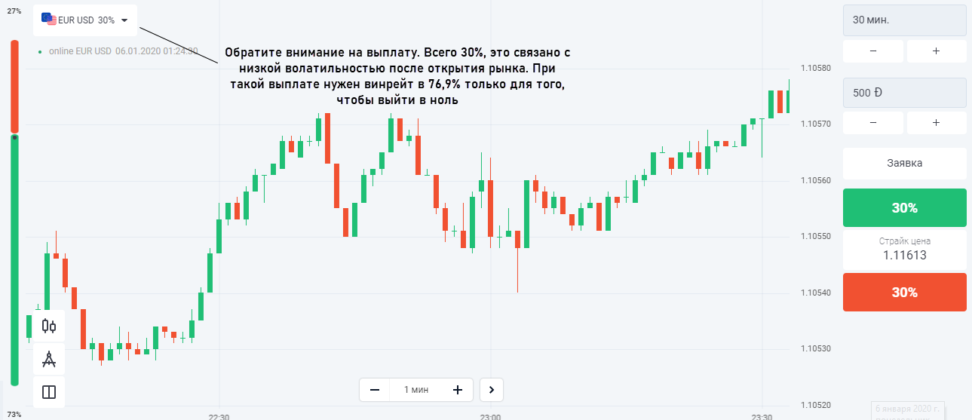Click the 1 мин timeframe label
The width and height of the screenshot is (972, 420).
coord(416,390)
